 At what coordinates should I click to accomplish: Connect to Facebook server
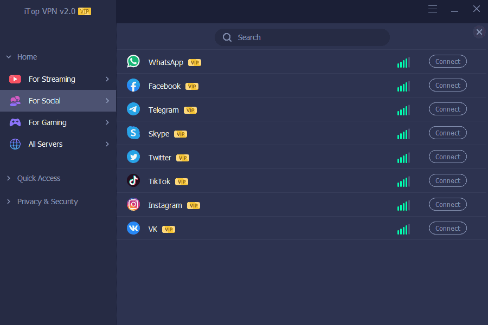[x=447, y=85]
